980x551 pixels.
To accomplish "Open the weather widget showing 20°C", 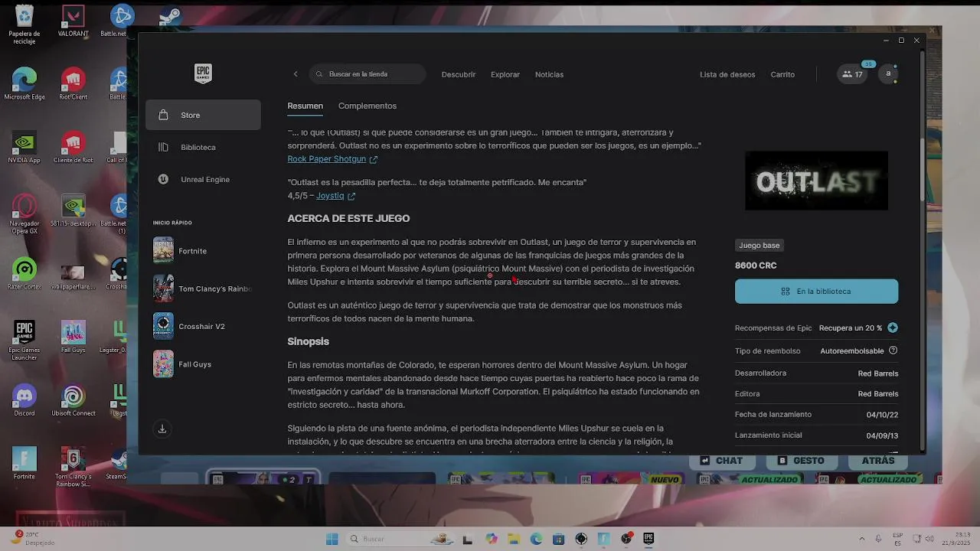I will tap(34, 538).
